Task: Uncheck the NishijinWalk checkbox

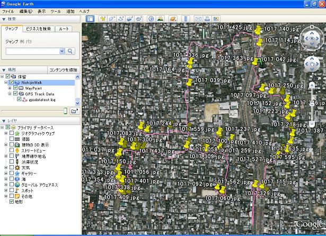Action: click(12, 82)
